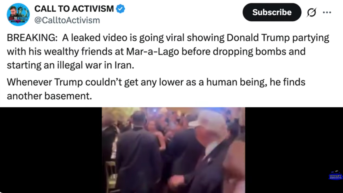Screen dimensions: 343x193
Task: Open the Grok slashed-circle icon
Action: pos(311,12)
